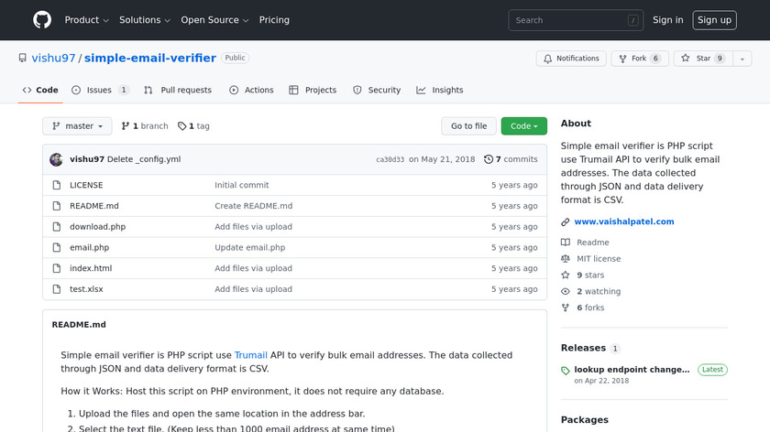Open the Insights tab
Image resolution: width=770 pixels, height=432 pixels.
click(440, 91)
